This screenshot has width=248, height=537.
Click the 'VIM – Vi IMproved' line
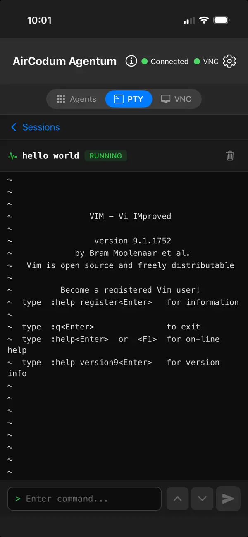tap(130, 216)
